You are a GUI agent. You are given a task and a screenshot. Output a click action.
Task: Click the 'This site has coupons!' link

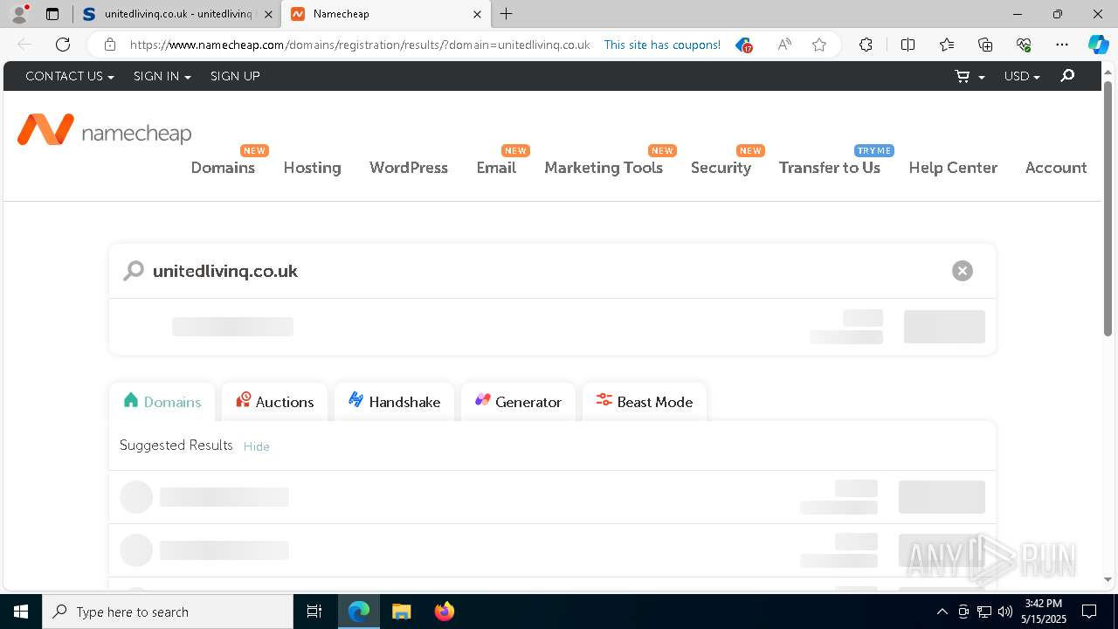662,45
